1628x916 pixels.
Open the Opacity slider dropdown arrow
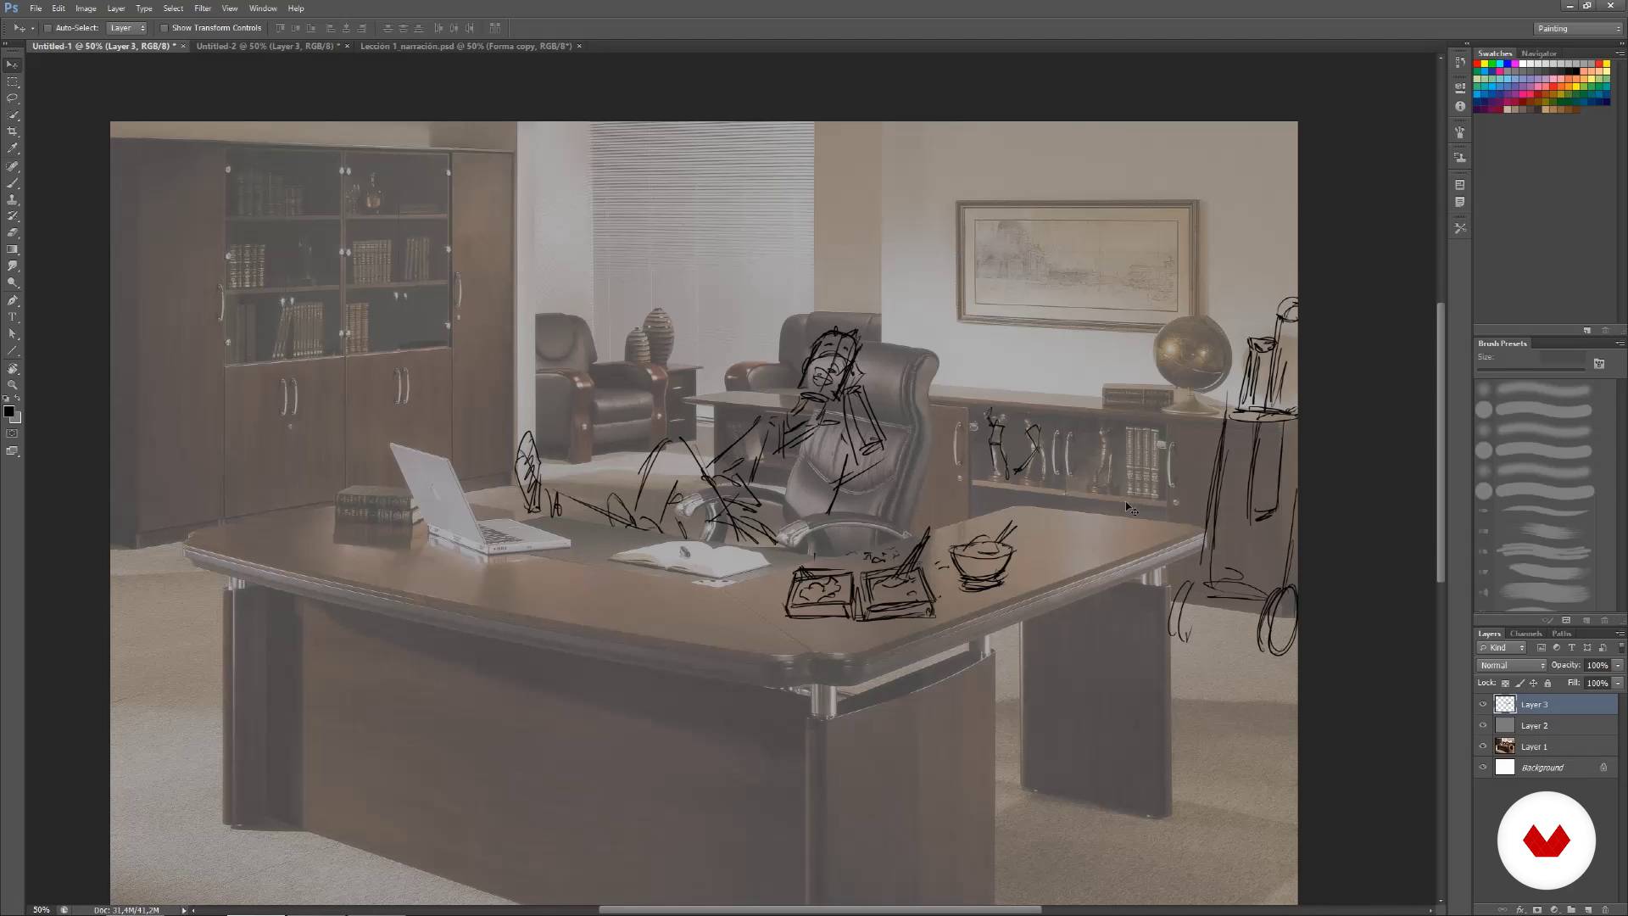[1618, 666]
